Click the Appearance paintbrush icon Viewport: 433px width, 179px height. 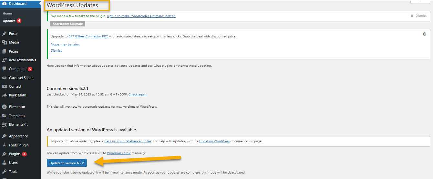click(4, 136)
